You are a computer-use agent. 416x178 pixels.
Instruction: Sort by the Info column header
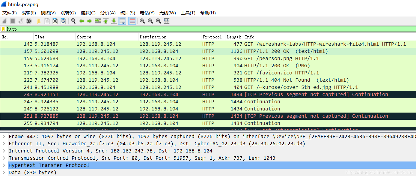pyautogui.click(x=329, y=37)
